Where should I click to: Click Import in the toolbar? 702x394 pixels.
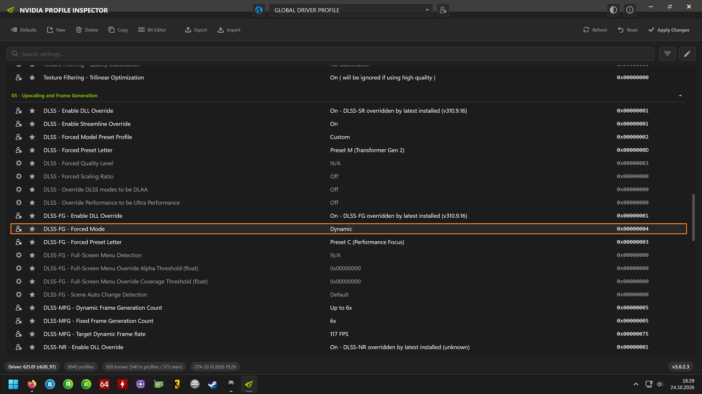pos(229,30)
